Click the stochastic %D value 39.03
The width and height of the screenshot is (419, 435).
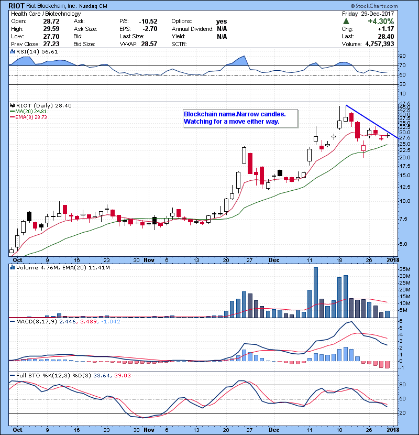tap(122, 375)
